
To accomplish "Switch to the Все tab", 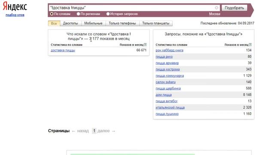I will (x=54, y=23).
